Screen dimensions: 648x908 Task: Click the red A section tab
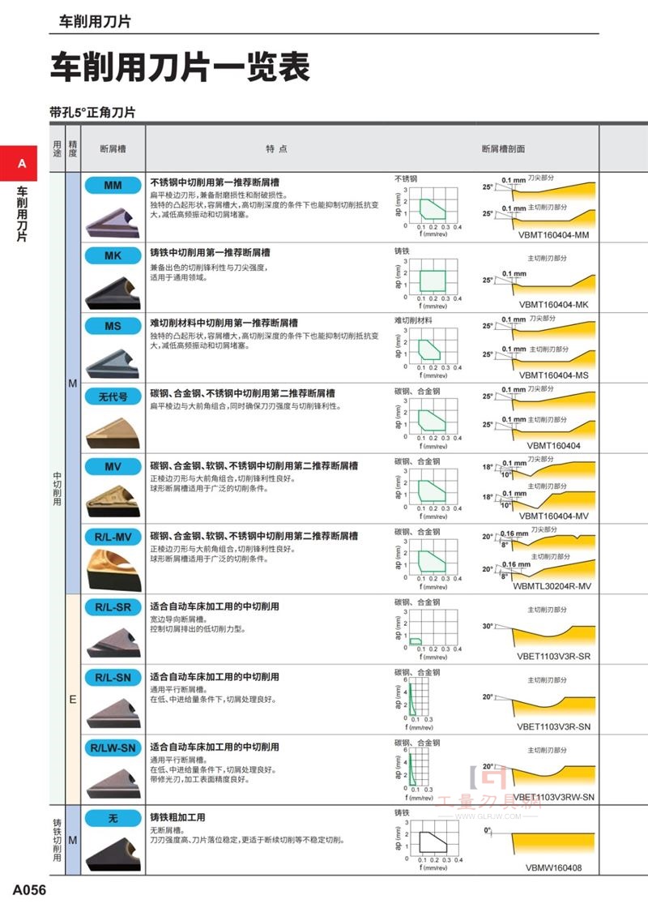tap(19, 163)
